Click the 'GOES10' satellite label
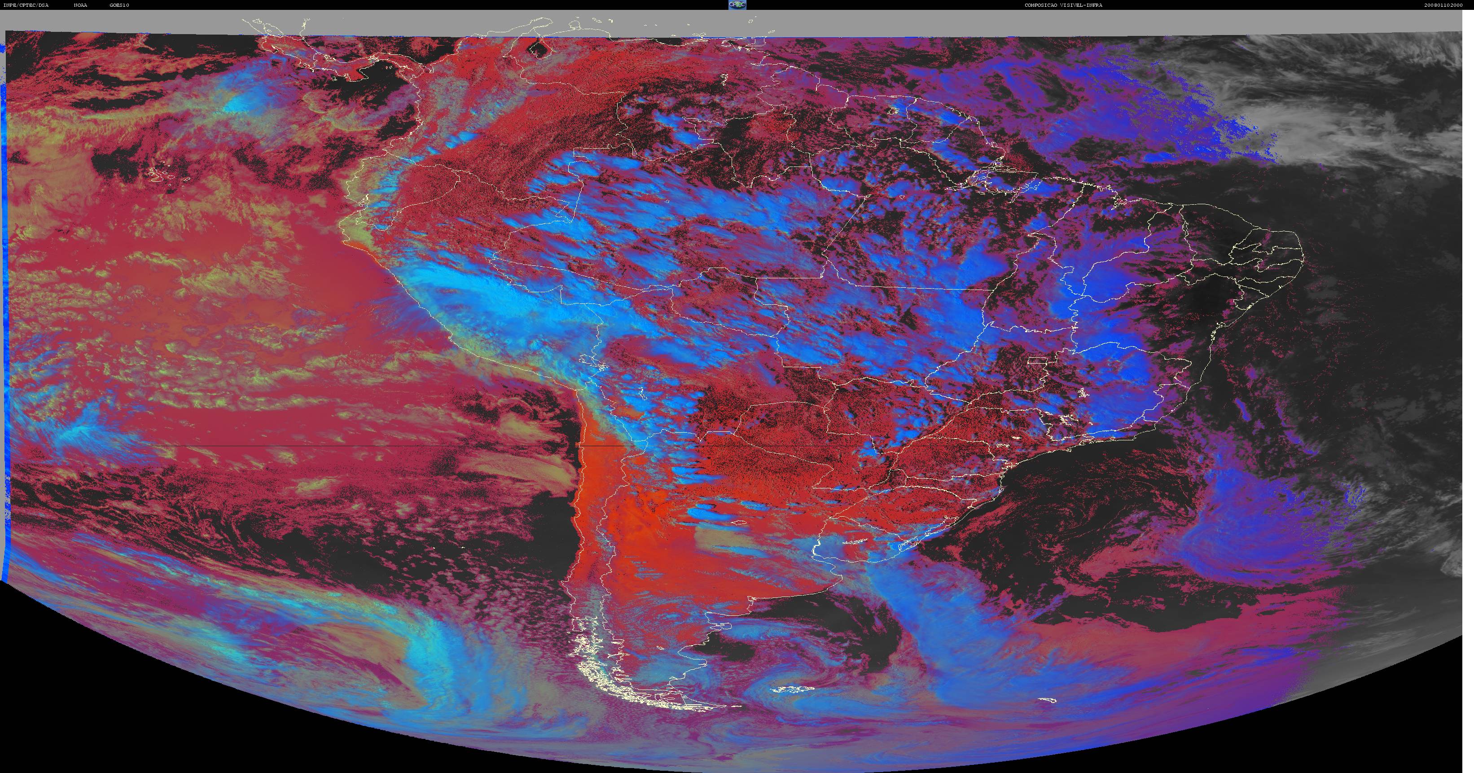 coord(119,5)
